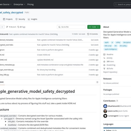
Task: Select the README tab
Action: point(2,82)
